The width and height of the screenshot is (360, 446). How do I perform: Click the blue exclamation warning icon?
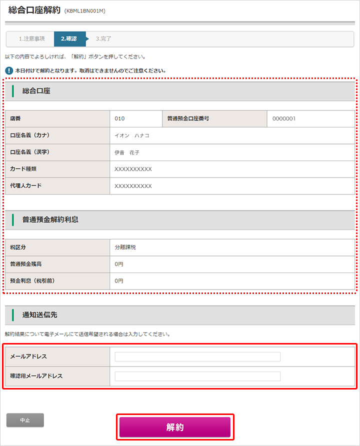click(9, 70)
